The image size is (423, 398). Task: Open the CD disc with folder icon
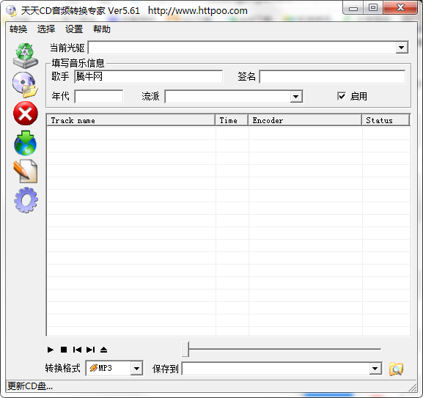pos(26,85)
